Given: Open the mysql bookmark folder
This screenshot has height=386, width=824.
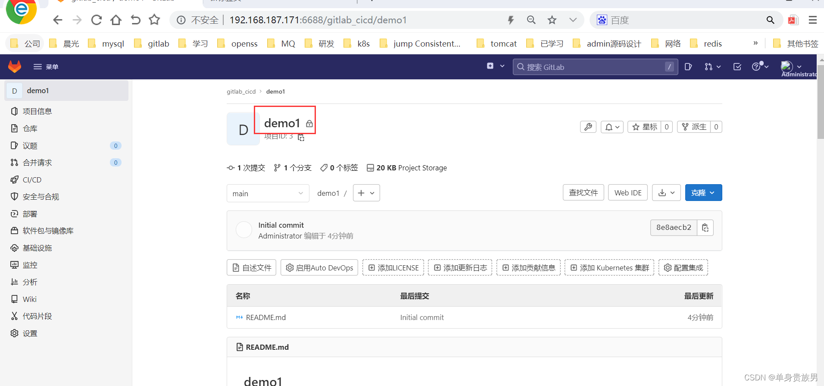Looking at the screenshot, I should click(106, 44).
